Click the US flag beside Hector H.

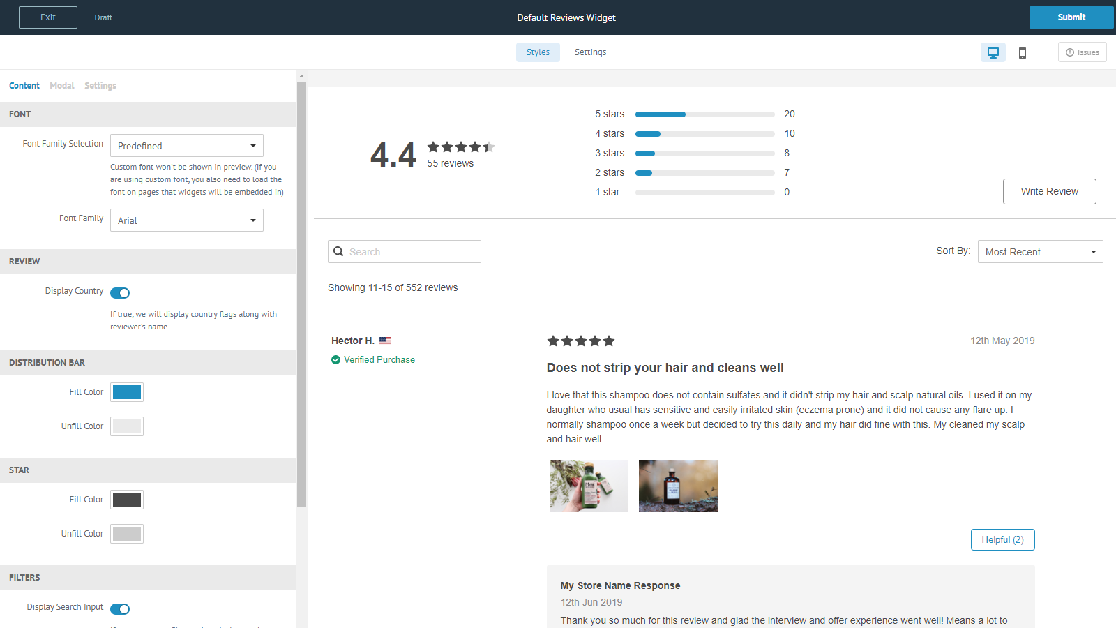[385, 341]
